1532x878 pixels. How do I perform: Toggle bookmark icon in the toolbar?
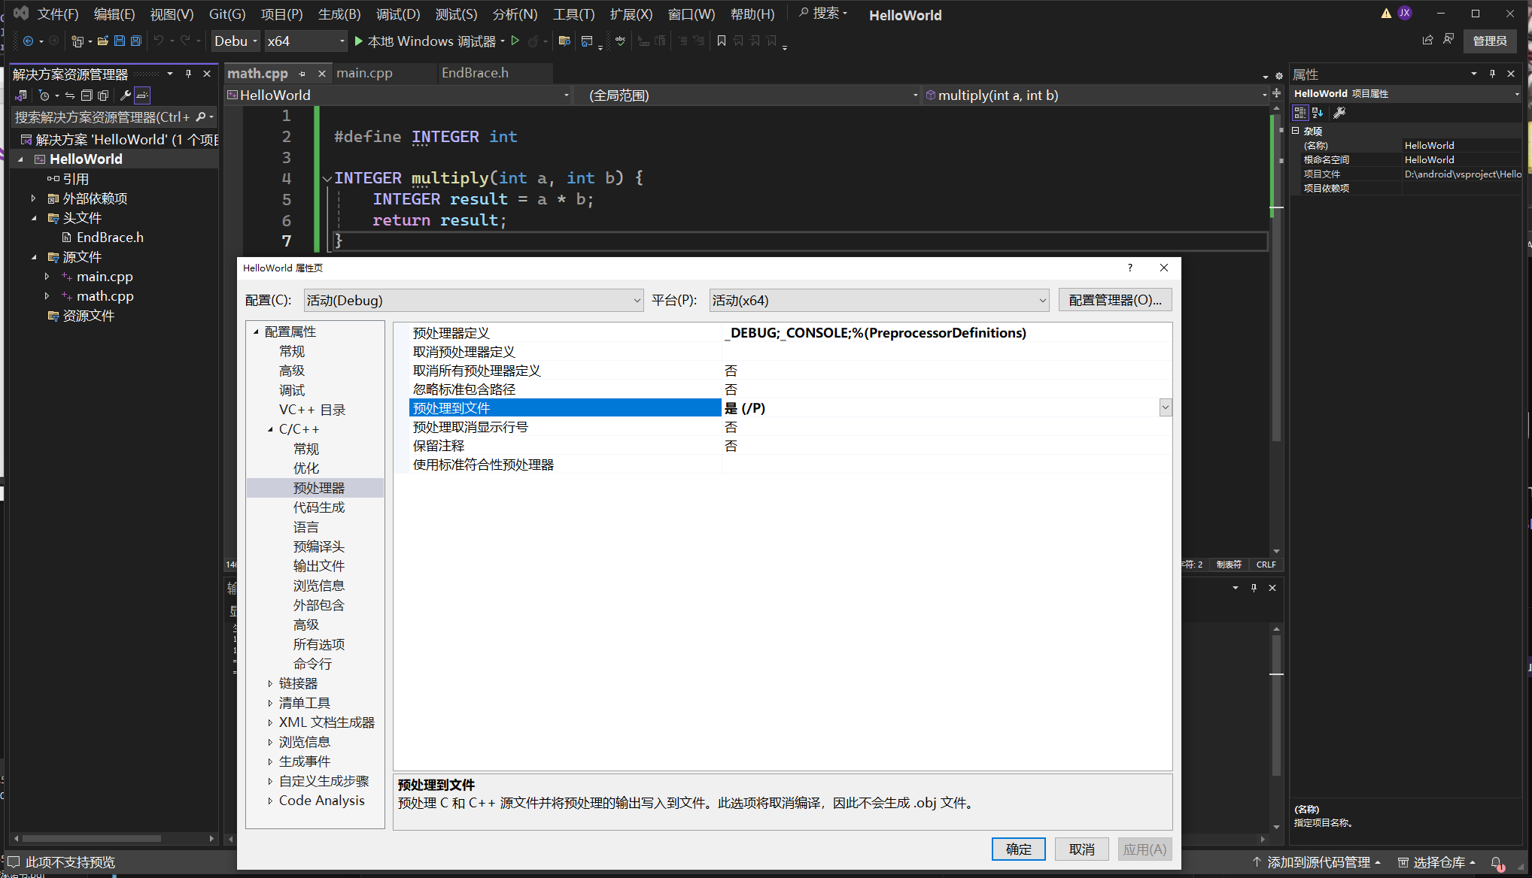click(722, 41)
